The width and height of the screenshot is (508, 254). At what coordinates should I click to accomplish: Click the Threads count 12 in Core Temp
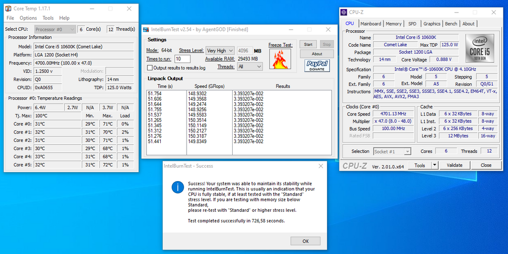point(111,29)
